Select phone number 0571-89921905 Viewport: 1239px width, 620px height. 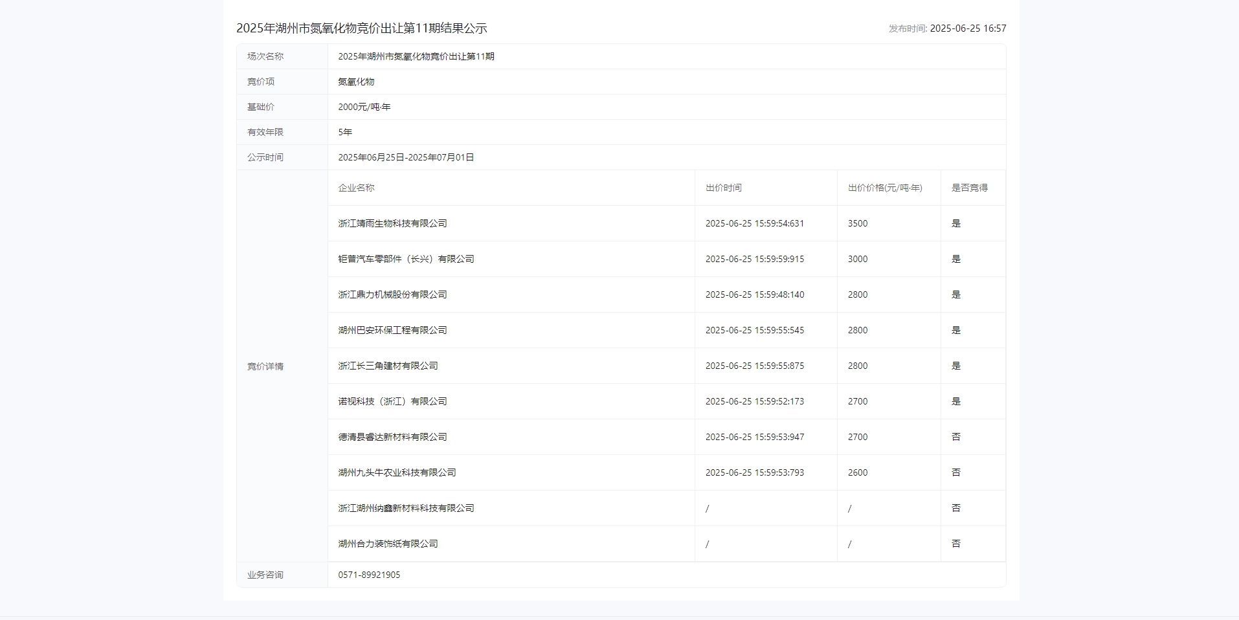[x=369, y=575]
